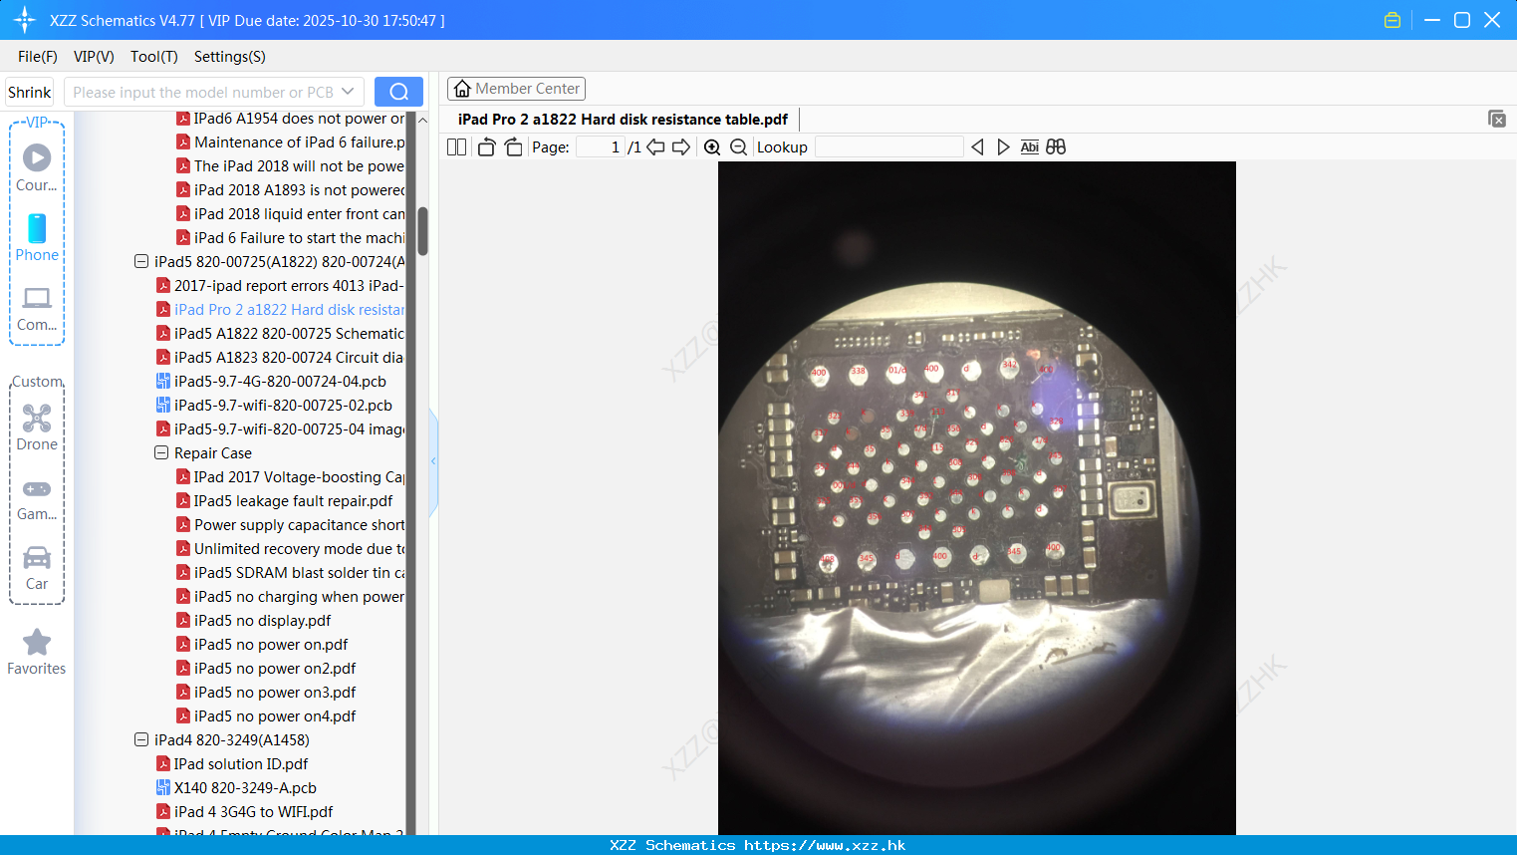Open IPad5 leakage fault repair.pdf

point(284,500)
